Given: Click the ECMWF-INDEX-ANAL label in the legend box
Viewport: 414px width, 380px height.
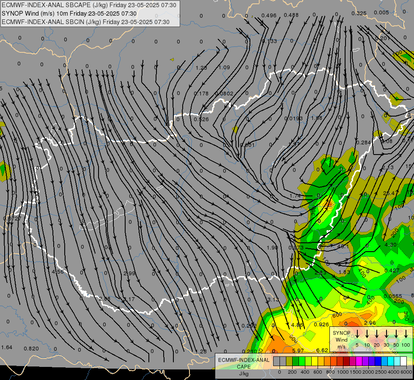Looking at the screenshot, I should pos(244,360).
